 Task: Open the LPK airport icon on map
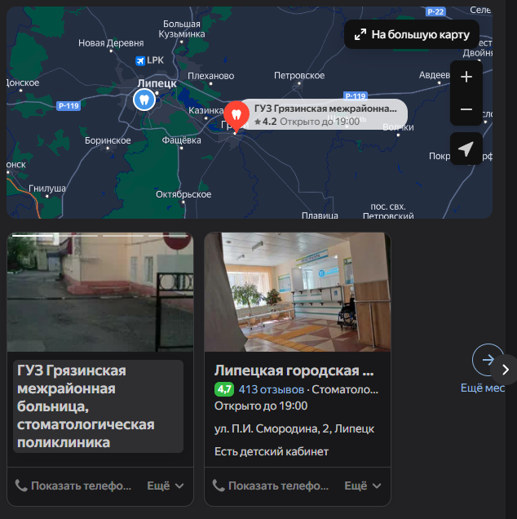[140, 61]
